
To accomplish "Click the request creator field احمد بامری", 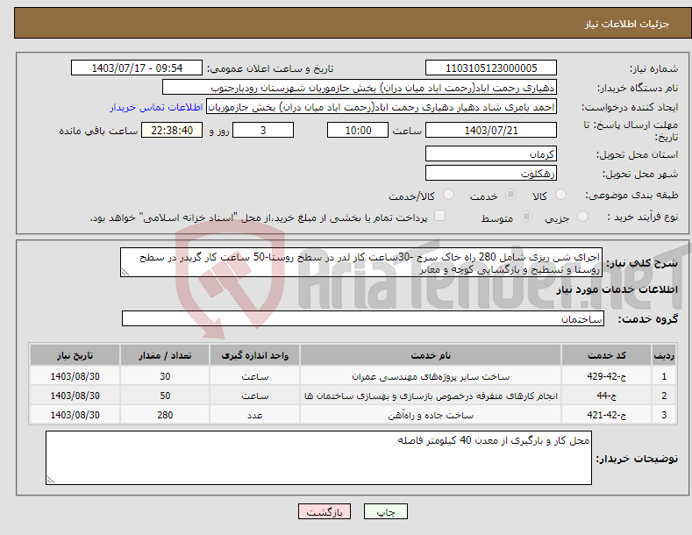I will [x=382, y=107].
